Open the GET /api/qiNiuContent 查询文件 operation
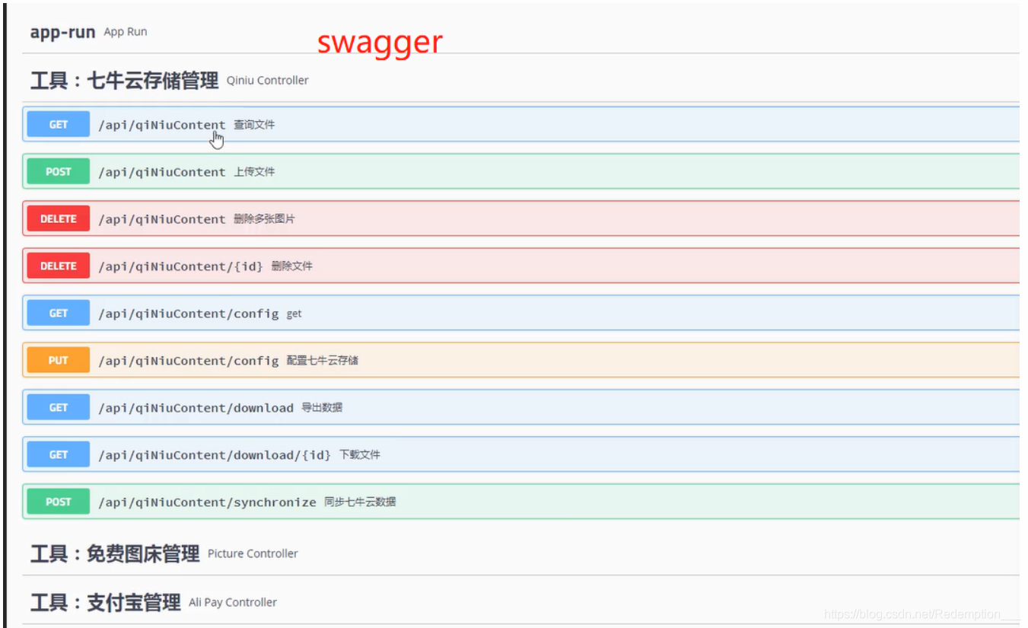 point(521,124)
